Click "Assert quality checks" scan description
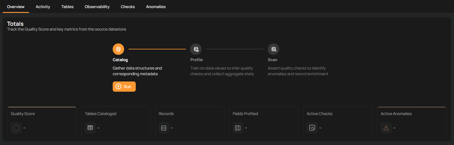The width and height of the screenshot is (454, 145). coord(298,71)
